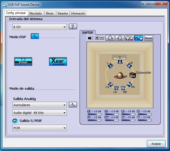Click the Sub channel label badge
This screenshot has width=170, height=151.
click(107, 117)
